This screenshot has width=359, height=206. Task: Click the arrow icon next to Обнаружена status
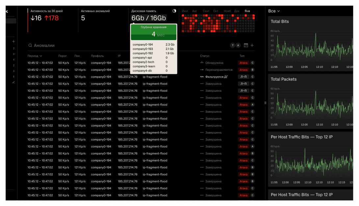202,63
